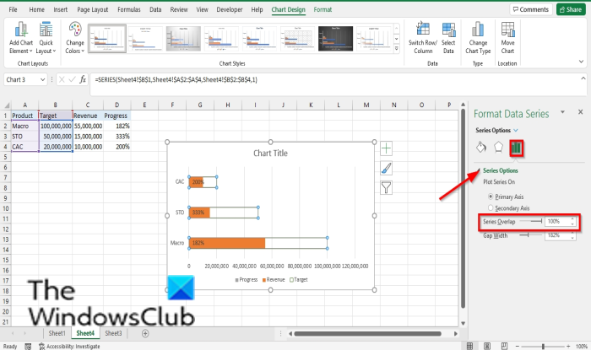Add a new sheet with plus icon

point(145,333)
